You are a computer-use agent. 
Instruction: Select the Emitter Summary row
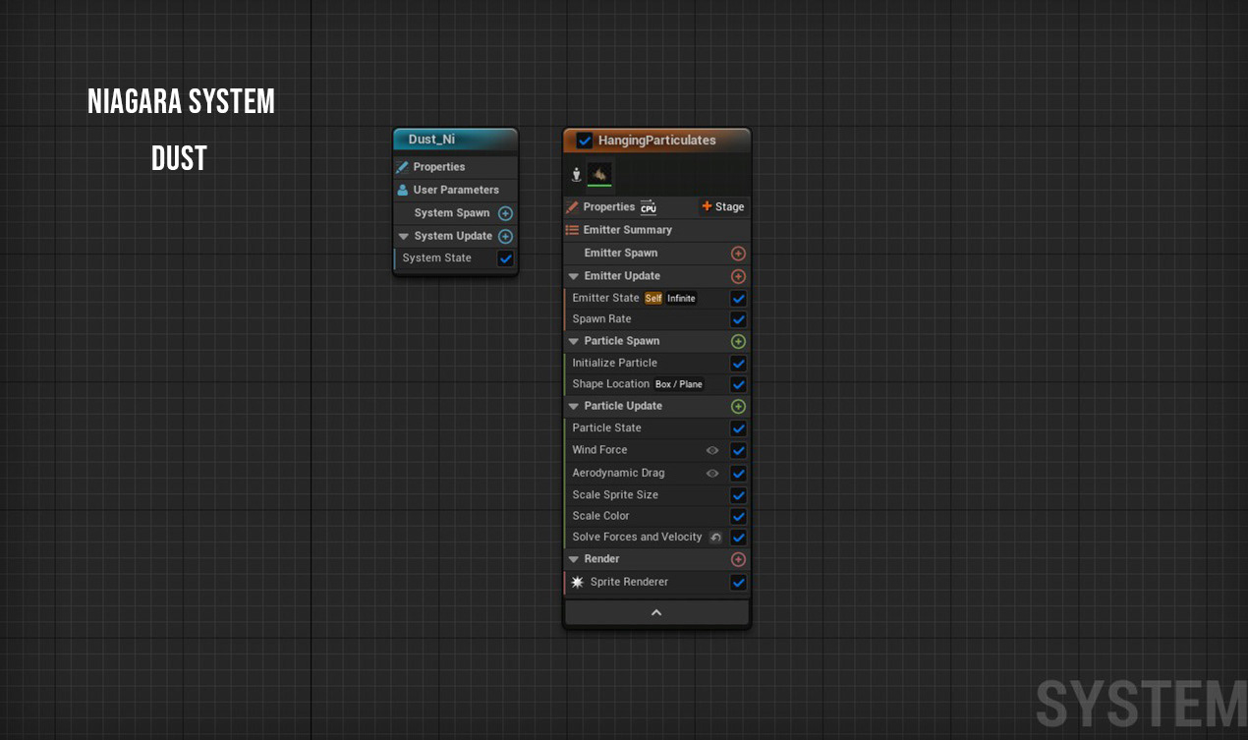pyautogui.click(x=656, y=230)
